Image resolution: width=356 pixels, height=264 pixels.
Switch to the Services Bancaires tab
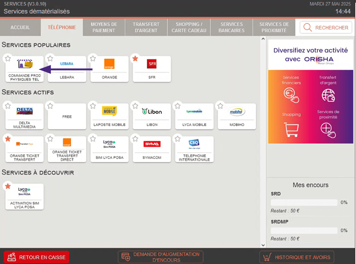tap(231, 27)
